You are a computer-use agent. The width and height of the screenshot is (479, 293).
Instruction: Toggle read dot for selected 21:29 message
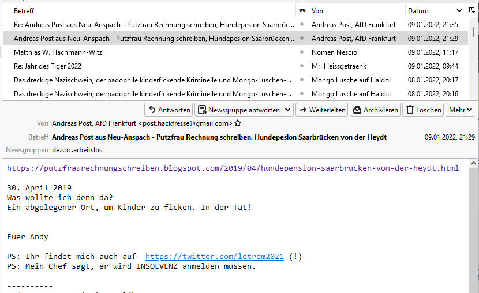(x=302, y=38)
